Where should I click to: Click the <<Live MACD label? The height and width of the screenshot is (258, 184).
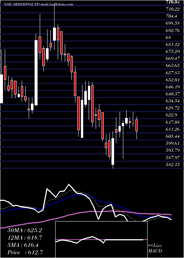(155, 248)
